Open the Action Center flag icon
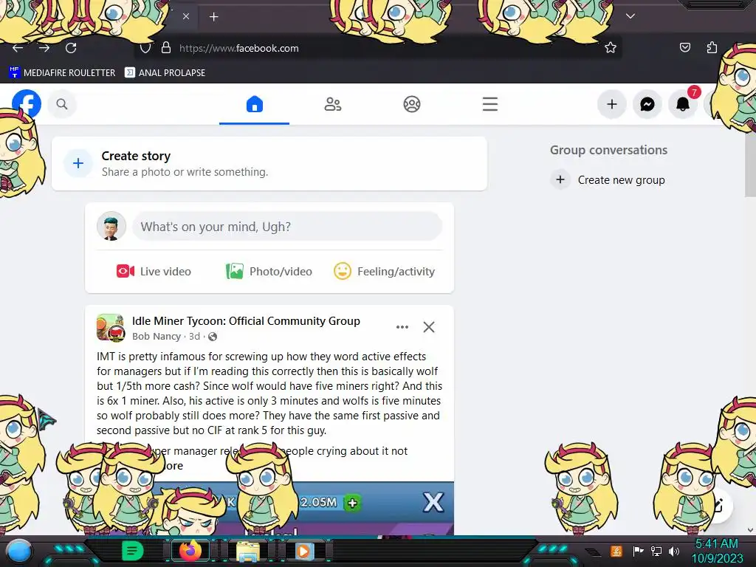 [638, 551]
